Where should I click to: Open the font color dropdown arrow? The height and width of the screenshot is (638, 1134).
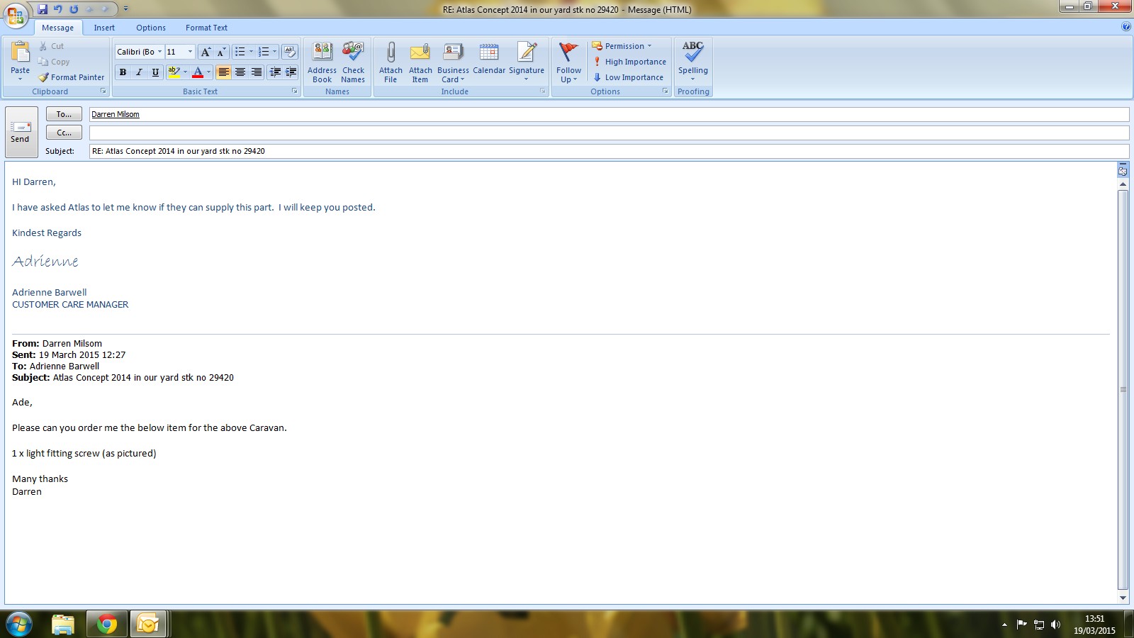point(208,72)
